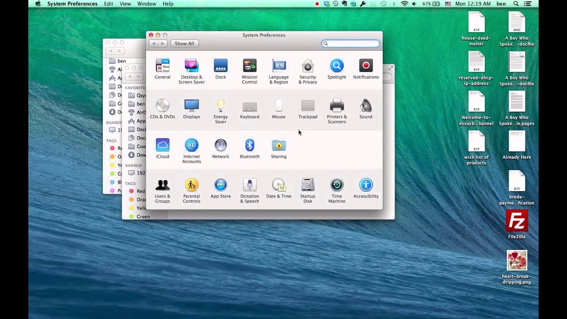Click the Wi-Fi status icon in menu bar

coord(404,4)
